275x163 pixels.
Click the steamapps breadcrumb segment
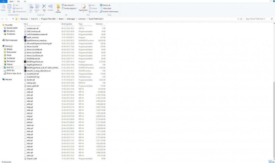[x=71, y=19]
